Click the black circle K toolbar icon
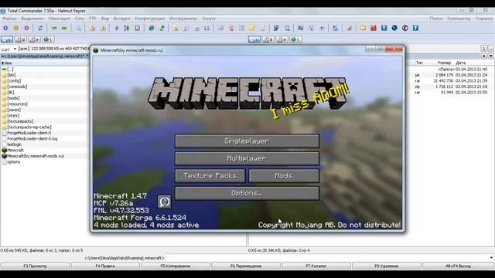 tap(405, 28)
